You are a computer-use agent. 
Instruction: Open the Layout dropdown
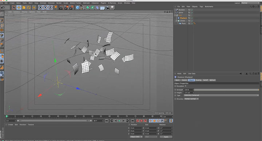[250, 3]
